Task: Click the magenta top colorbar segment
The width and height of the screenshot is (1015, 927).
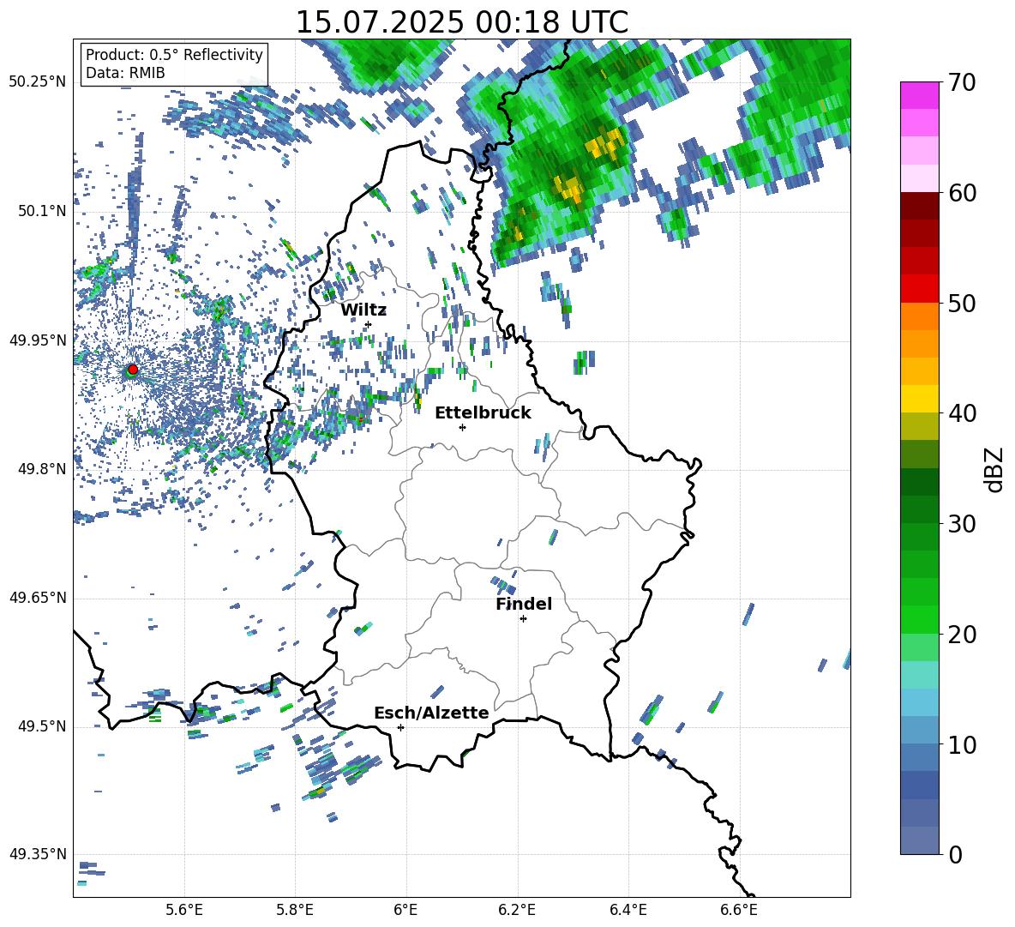Action: (920, 95)
